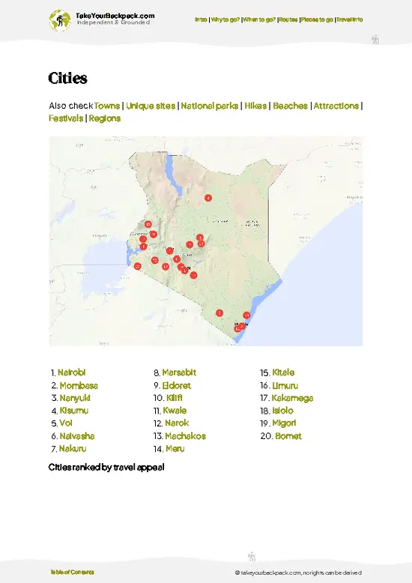Follow the Beaches link
Screen dimensions: 412x583
point(291,106)
